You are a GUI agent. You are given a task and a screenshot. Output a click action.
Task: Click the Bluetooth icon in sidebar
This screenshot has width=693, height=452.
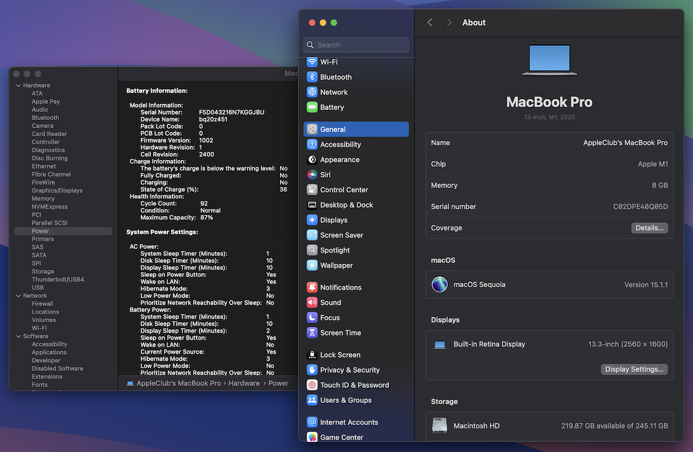[x=312, y=77]
